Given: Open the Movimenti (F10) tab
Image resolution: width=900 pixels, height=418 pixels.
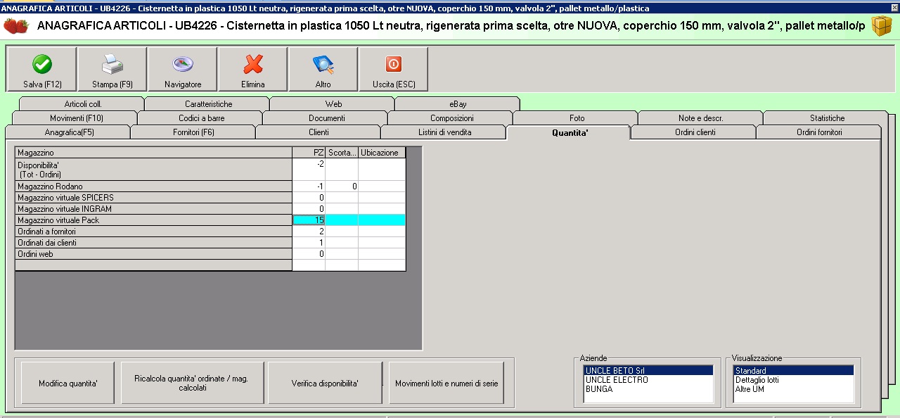Looking at the screenshot, I should (x=76, y=118).
